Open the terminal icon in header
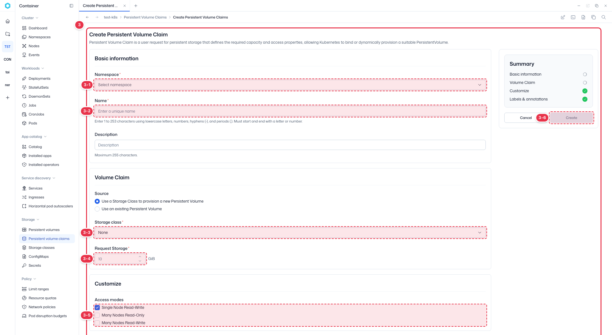 573,17
